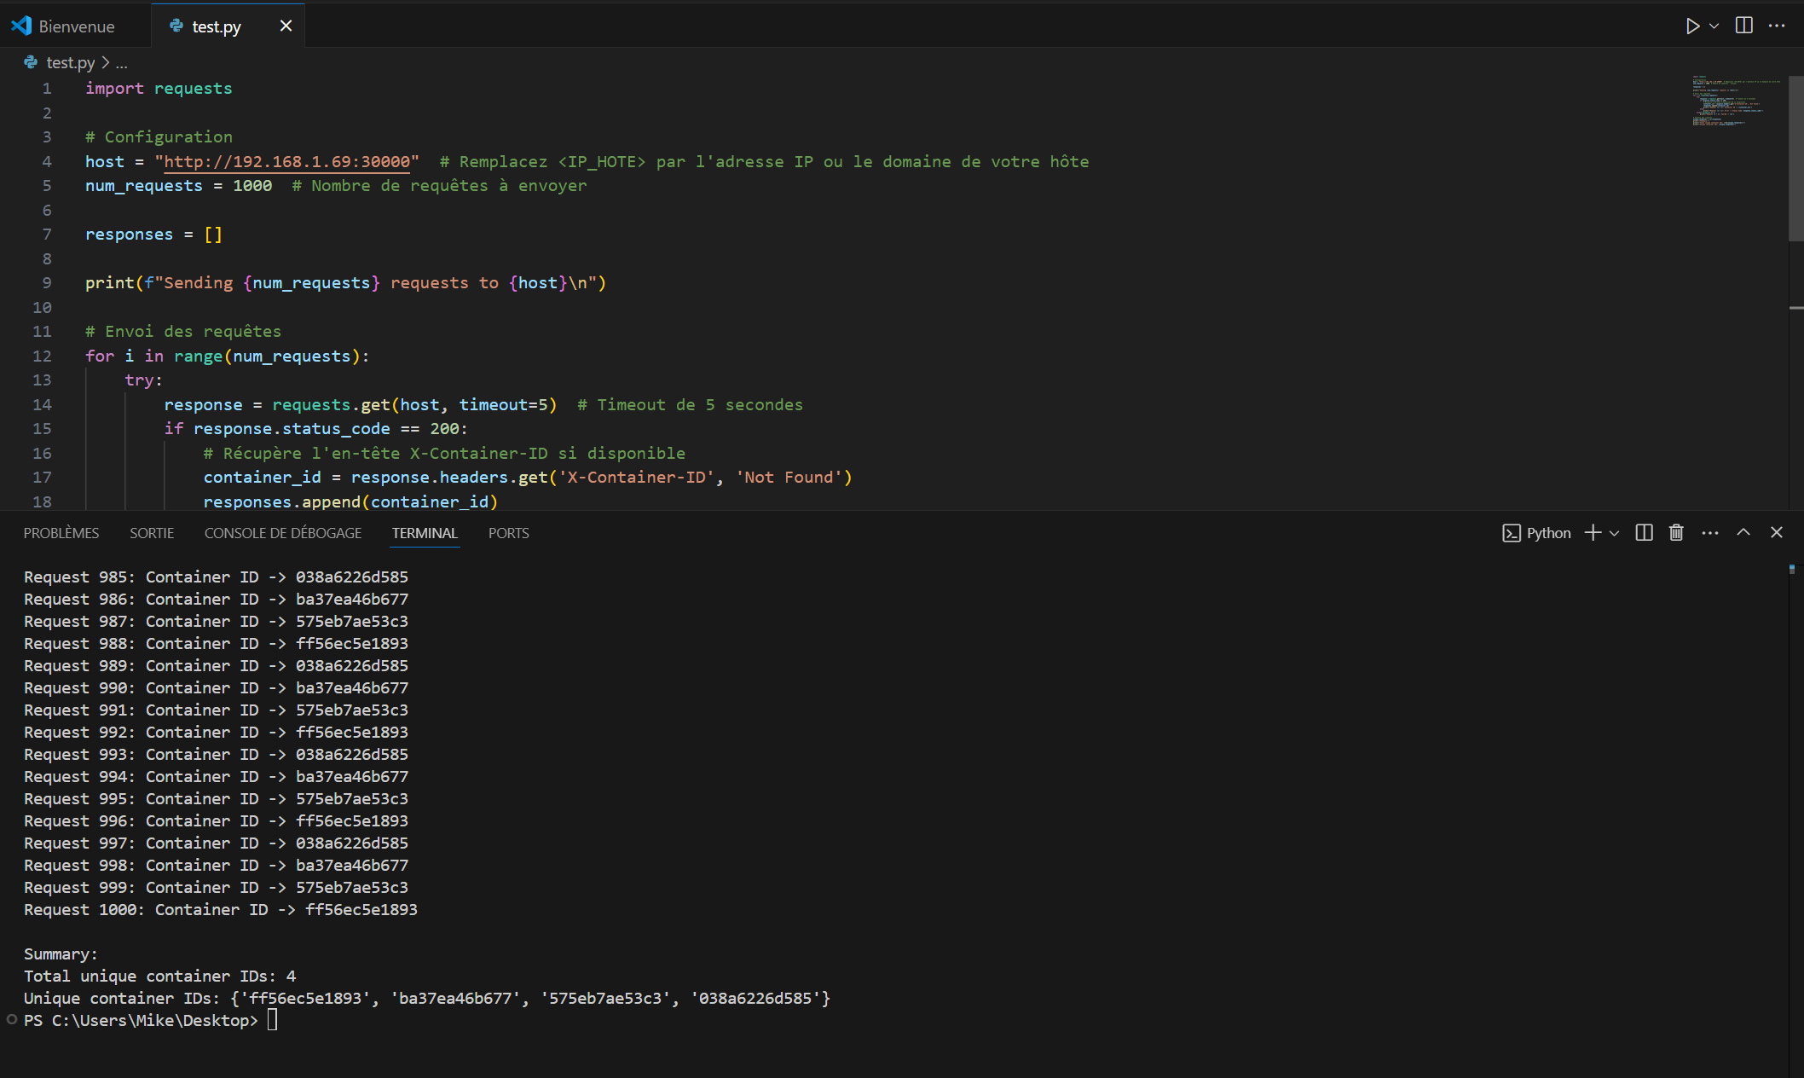Click Python file icon in test.py tab

[176, 26]
